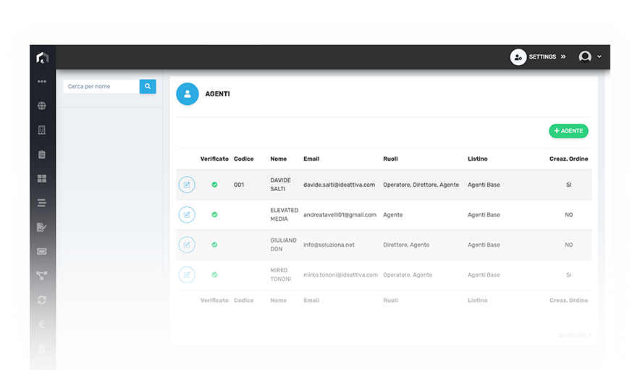This screenshot has height=370, width=640.
Task: Select the ticket icon in the sidebar
Action: coord(42,251)
